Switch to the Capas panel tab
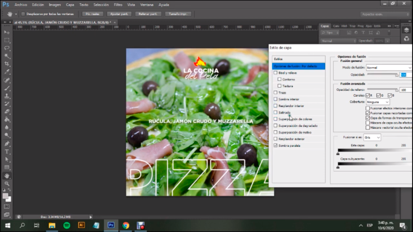Image resolution: width=413 pixels, height=232 pixels. tap(325, 26)
